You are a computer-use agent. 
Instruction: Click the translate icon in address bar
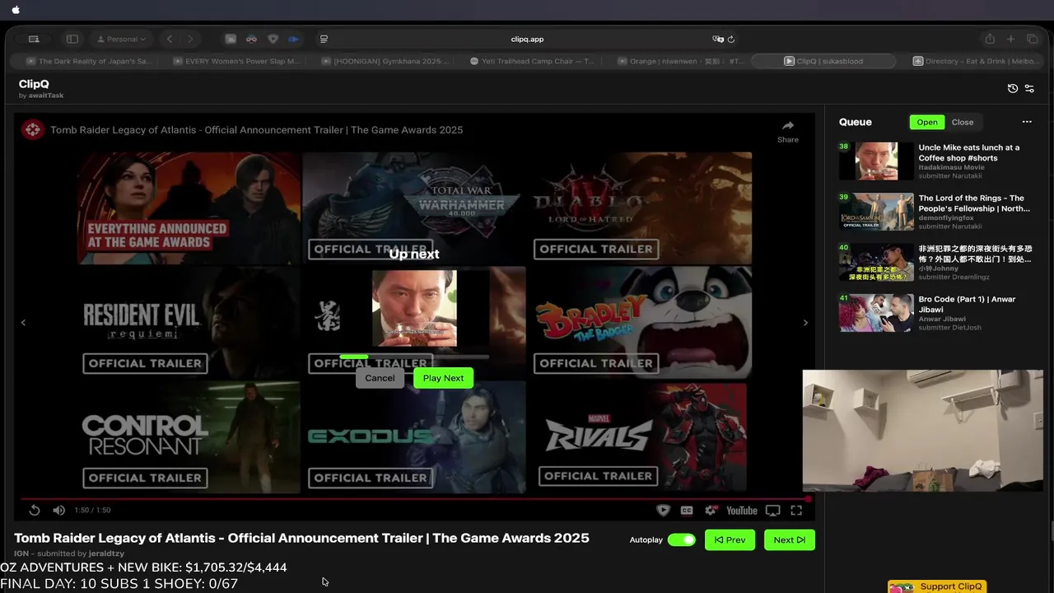[x=718, y=39]
